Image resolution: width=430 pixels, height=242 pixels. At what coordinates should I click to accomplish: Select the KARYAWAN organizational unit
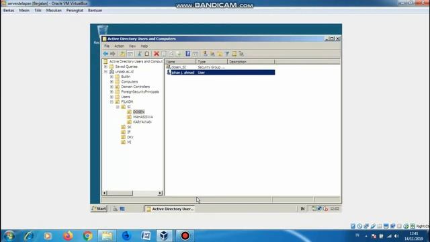coord(142,122)
